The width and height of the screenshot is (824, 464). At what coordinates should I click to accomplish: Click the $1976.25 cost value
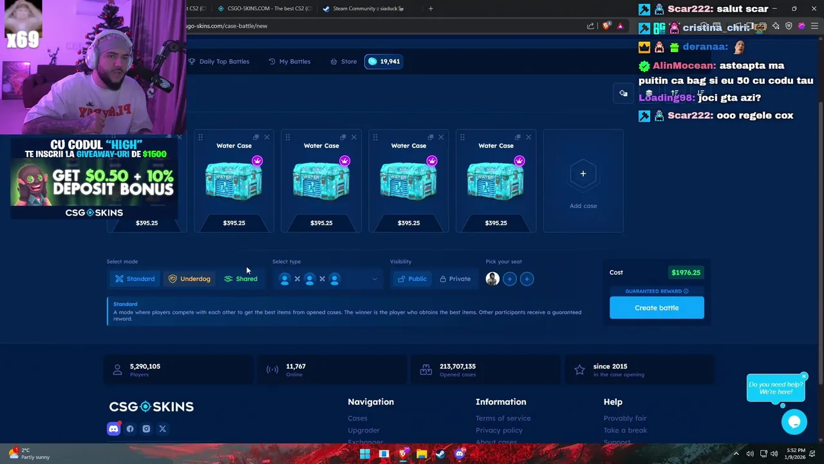click(x=686, y=273)
